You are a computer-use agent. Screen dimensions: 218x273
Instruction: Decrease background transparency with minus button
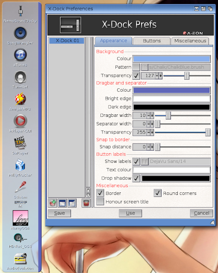(157, 76)
